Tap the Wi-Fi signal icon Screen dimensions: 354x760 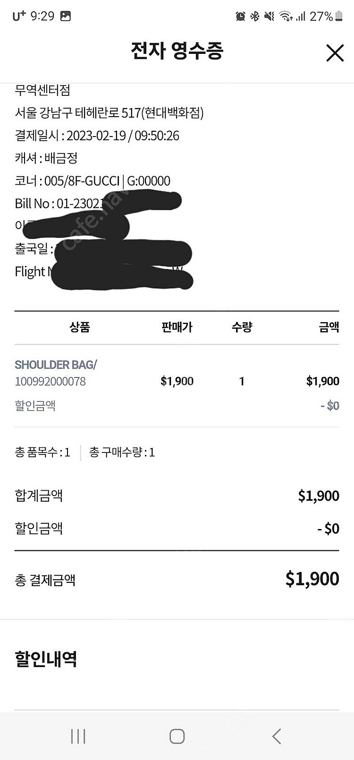[285, 17]
